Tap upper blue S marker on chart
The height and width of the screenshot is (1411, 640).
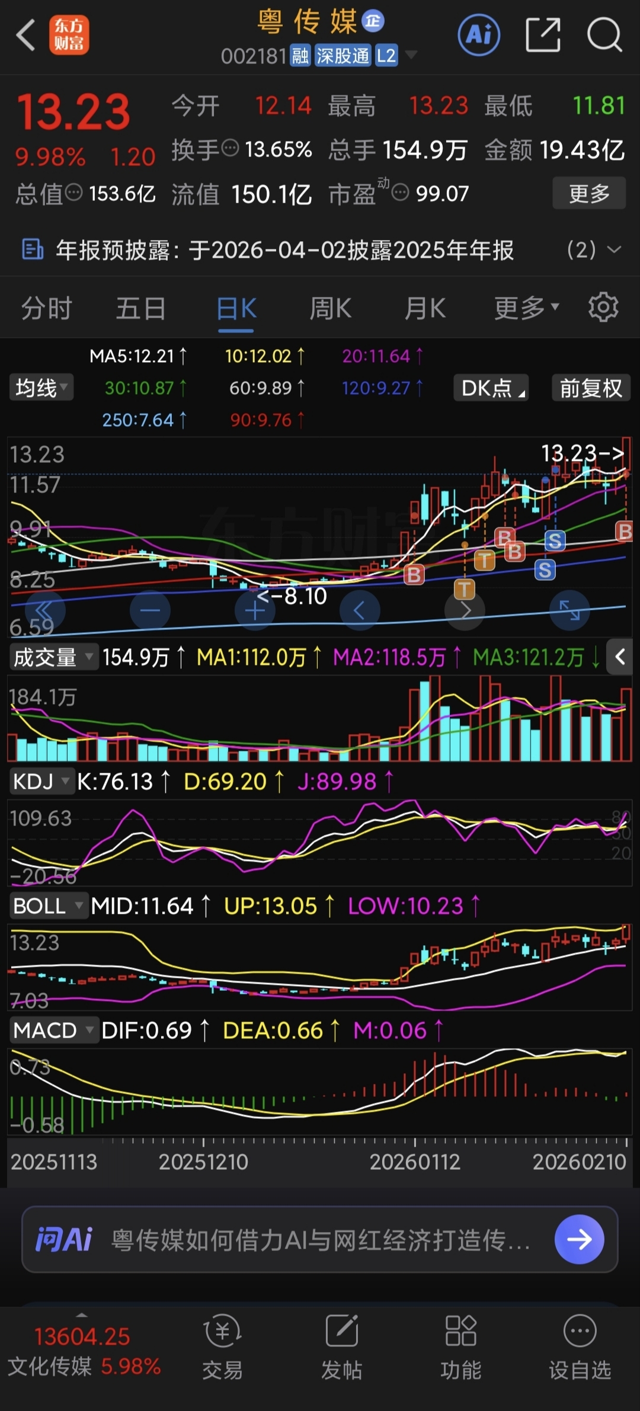point(555,540)
